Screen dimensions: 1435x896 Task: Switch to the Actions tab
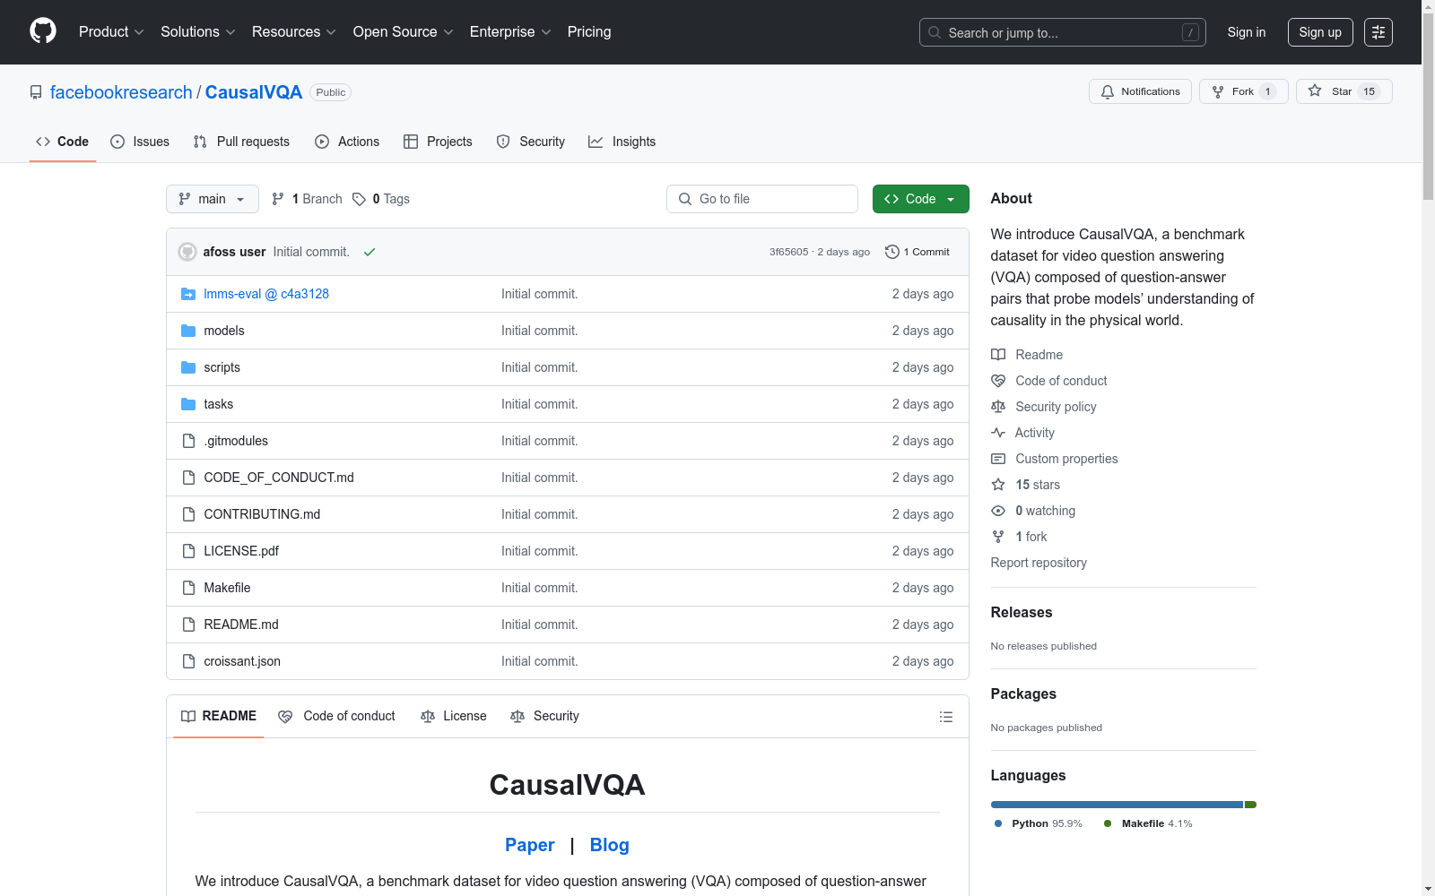tap(347, 142)
